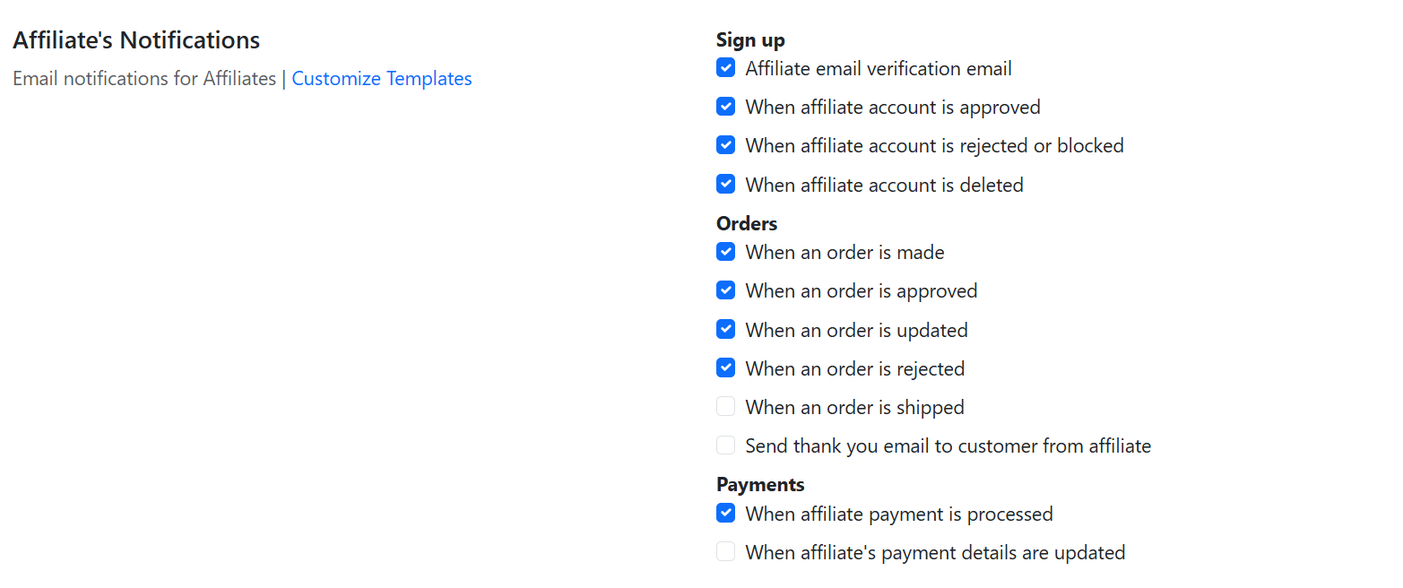This screenshot has width=1403, height=588.
Task: Uncheck 'When affiliate payment is processed'
Action: (725, 514)
